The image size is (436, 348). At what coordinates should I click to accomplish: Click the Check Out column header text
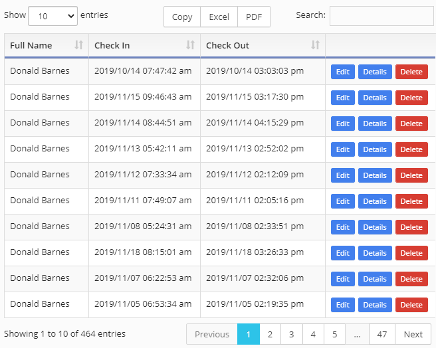click(x=227, y=45)
